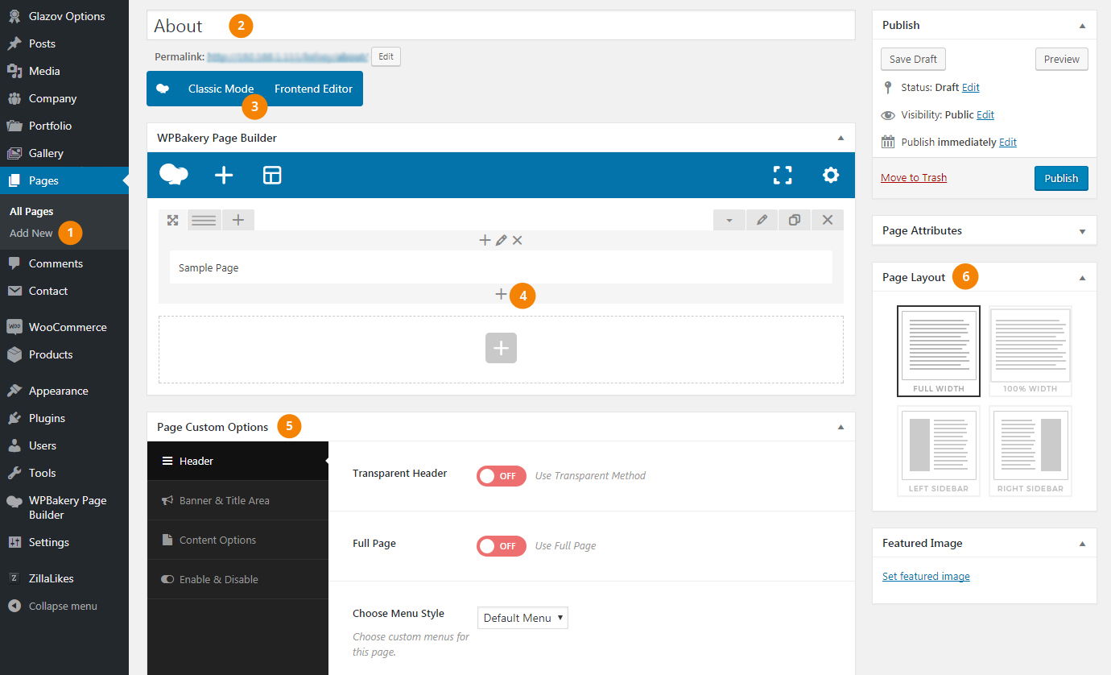1111x675 pixels.
Task: Expand the Page Attributes panel
Action: point(1081,231)
